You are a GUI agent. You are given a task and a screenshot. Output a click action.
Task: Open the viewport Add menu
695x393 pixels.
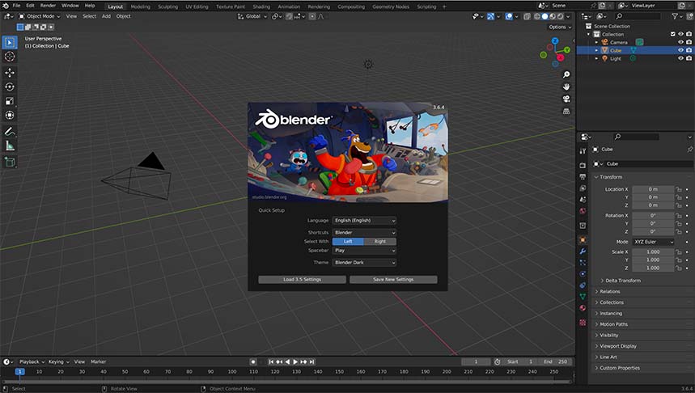coord(106,16)
